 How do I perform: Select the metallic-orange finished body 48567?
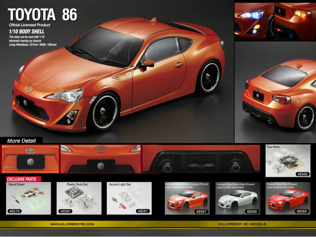(187, 198)
